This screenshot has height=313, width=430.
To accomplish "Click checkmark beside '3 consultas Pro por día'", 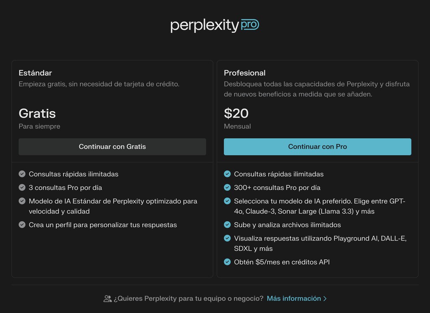I will click(x=22, y=187).
